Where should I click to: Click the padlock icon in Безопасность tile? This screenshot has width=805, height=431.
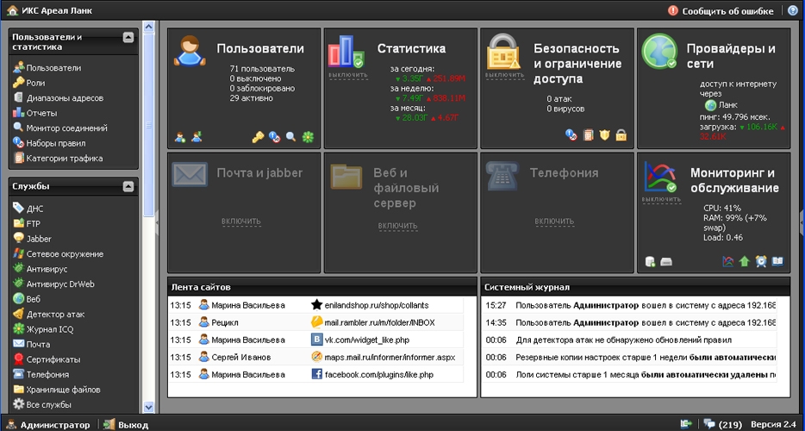coord(621,135)
